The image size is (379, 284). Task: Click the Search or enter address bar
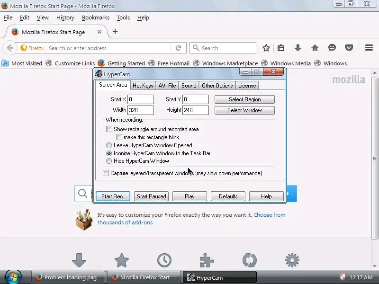pyautogui.click(x=109, y=48)
